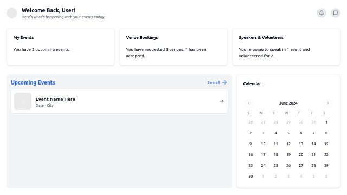Select grayed-out May 26 date
Viewport: 347px width, 195px height.
point(250,122)
